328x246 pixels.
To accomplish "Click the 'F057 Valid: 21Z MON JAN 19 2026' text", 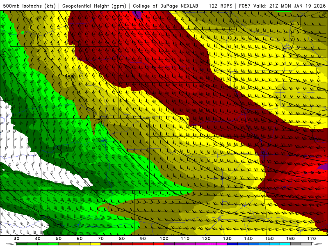I will tap(282, 6).
